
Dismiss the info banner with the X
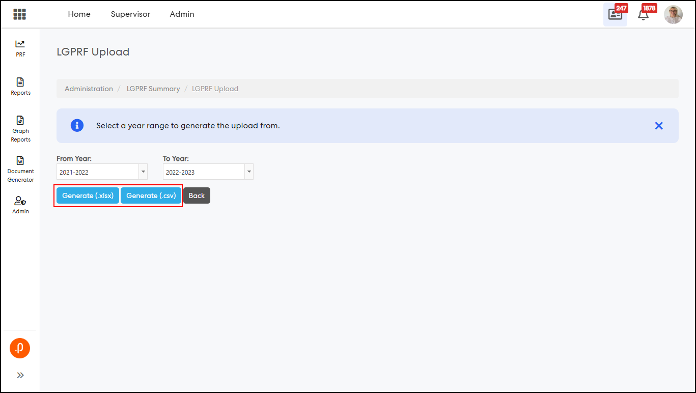(658, 126)
